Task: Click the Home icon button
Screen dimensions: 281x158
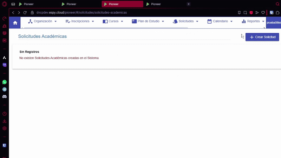Action: point(15,23)
